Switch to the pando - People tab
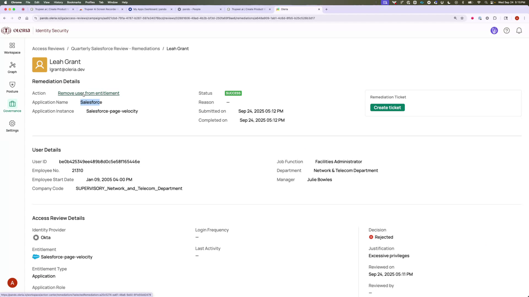 [196, 9]
